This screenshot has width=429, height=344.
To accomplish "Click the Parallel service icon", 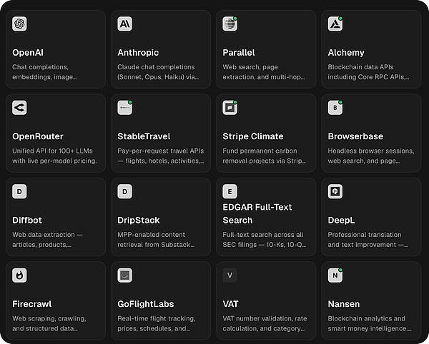I will (x=230, y=24).
